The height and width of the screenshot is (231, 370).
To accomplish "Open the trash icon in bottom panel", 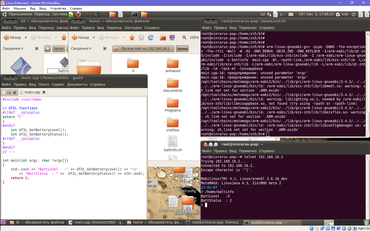I will pyautogui.click(x=367, y=223).
